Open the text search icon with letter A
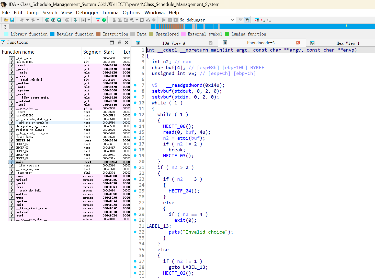Viewport: 375px width, 278px height. pyautogui.click(x=83, y=20)
